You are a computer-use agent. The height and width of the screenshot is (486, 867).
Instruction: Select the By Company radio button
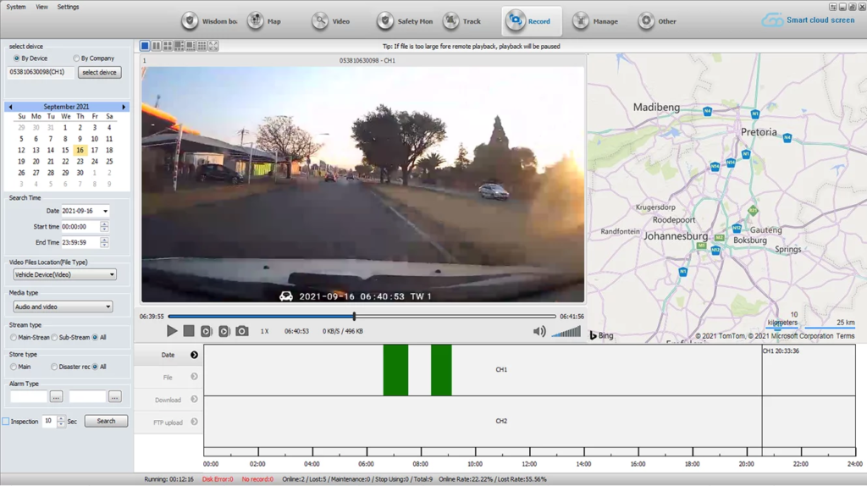tap(77, 58)
